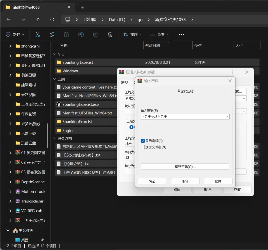Select the Trapcode.rar archive in sidebar
This screenshot has width=268, height=250.
[32, 201]
